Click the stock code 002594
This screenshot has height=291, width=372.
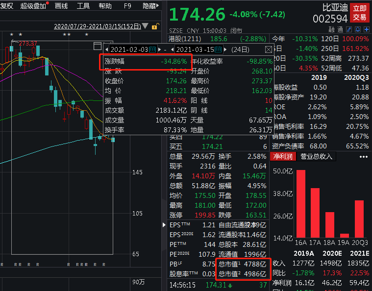[330, 19]
